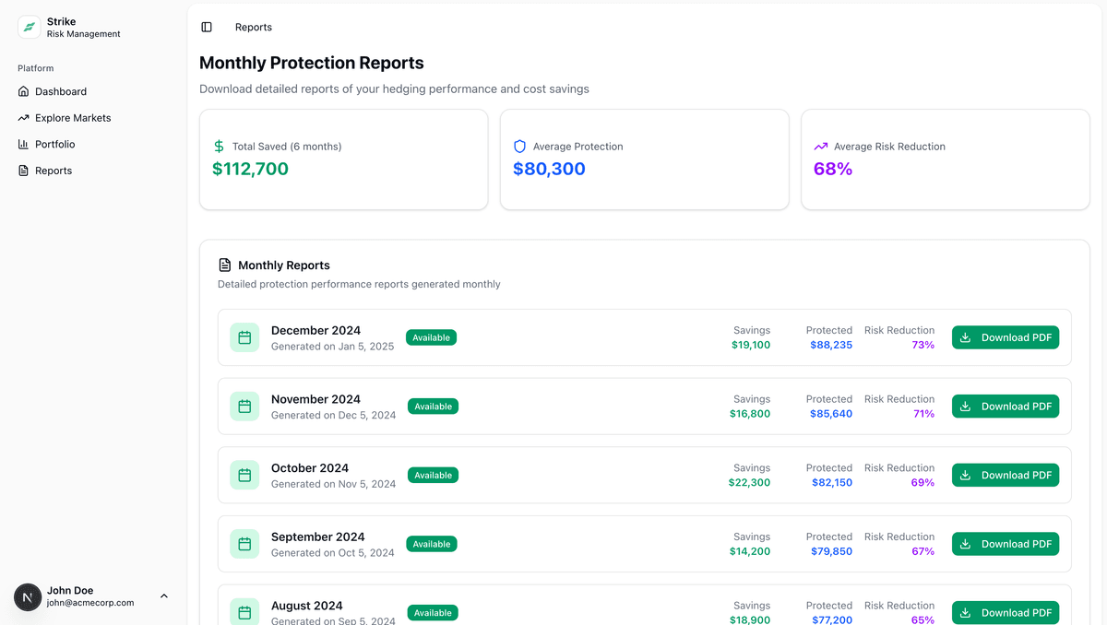The height and width of the screenshot is (625, 1107).
Task: Click the trending arrow Risk Reduction icon
Action: [820, 147]
